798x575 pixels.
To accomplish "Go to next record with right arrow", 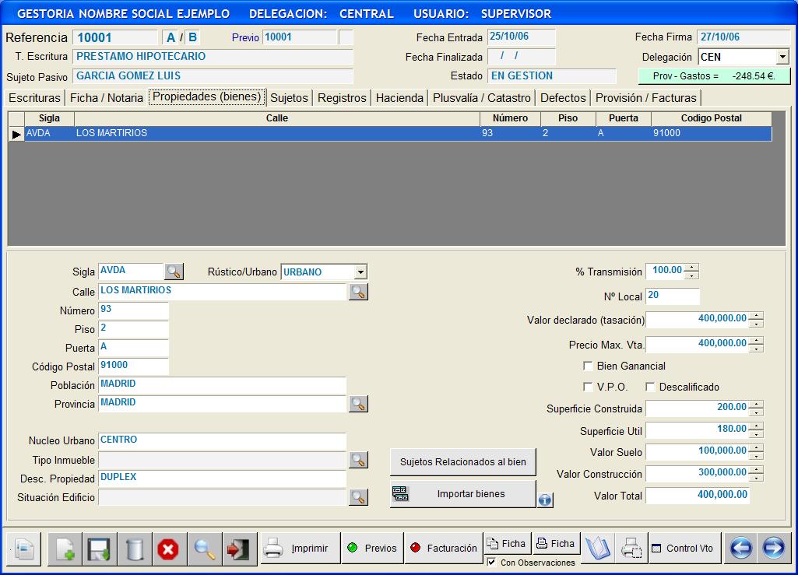I will (774, 548).
